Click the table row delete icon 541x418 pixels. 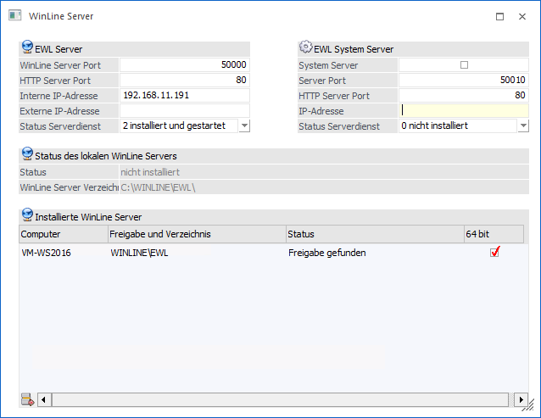point(27,399)
